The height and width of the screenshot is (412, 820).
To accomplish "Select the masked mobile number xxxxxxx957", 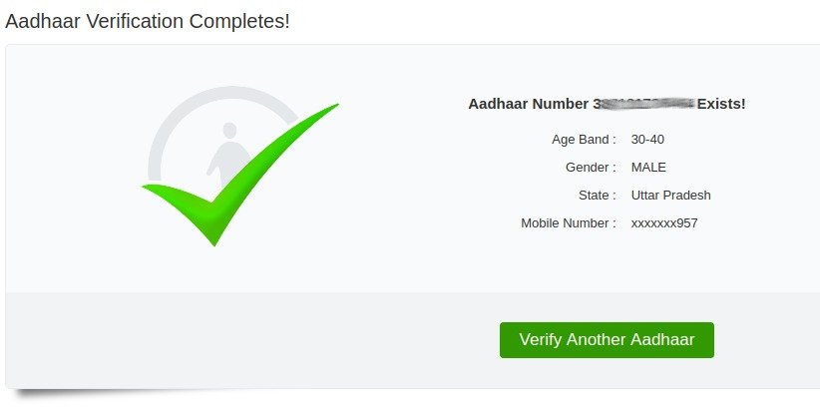I will 664,223.
